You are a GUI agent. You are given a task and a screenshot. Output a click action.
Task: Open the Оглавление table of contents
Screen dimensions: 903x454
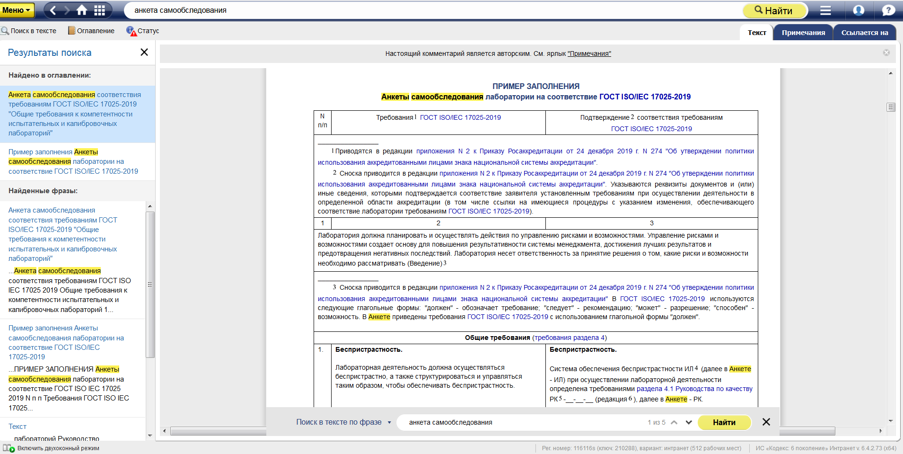pos(91,31)
